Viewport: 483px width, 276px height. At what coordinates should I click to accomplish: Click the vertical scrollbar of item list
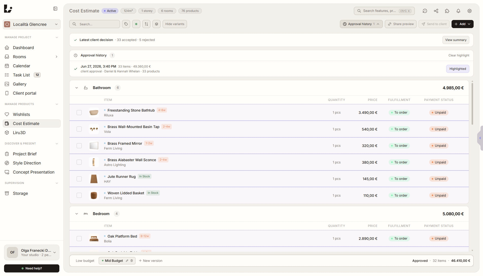(472, 104)
